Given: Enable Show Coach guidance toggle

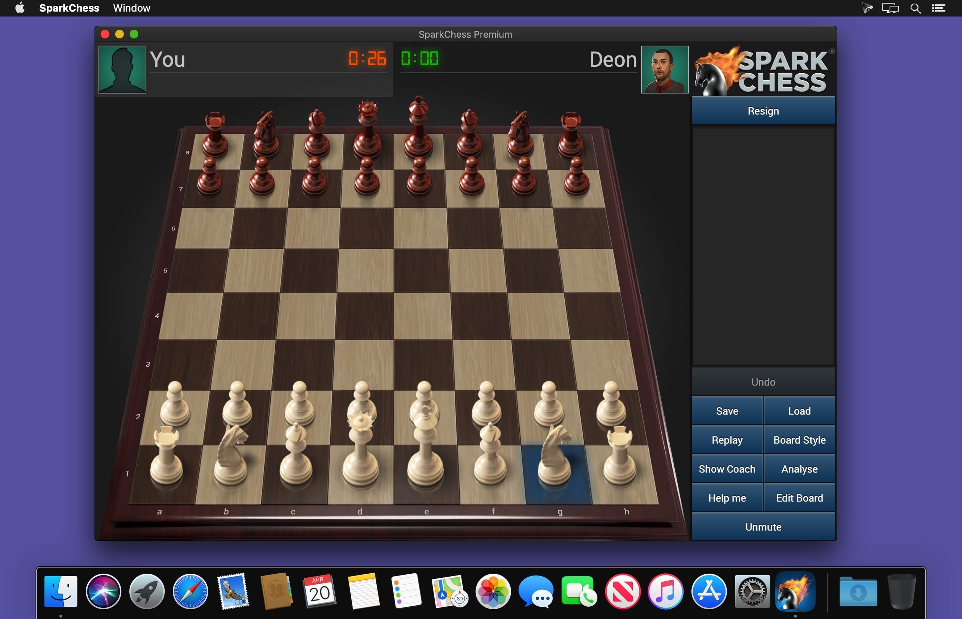Looking at the screenshot, I should (x=727, y=468).
